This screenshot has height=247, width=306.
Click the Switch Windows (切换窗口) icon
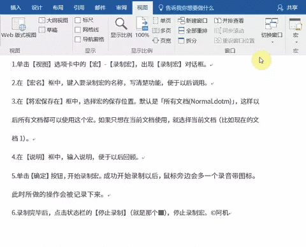pyautogui.click(x=272, y=24)
